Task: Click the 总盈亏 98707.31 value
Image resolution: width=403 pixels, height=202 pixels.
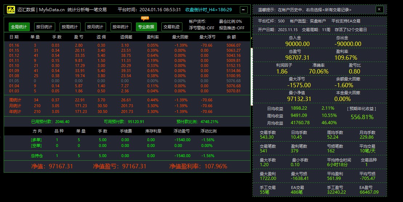Action: point(297,58)
